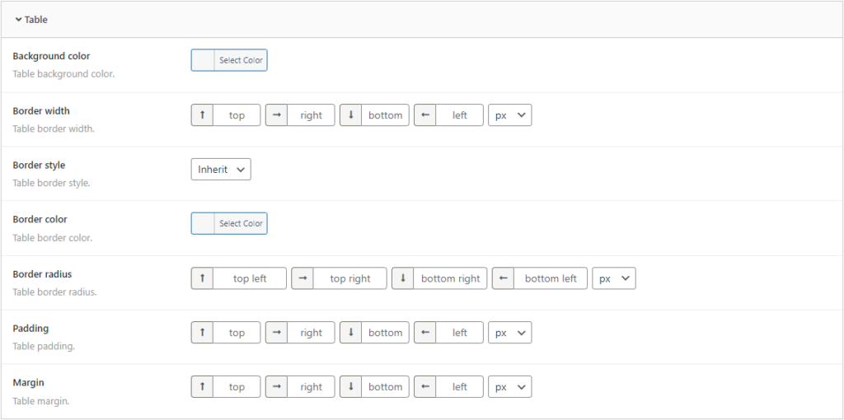The width and height of the screenshot is (844, 420).
Task: Click the up arrow icon for Border width top
Action: click(x=203, y=115)
